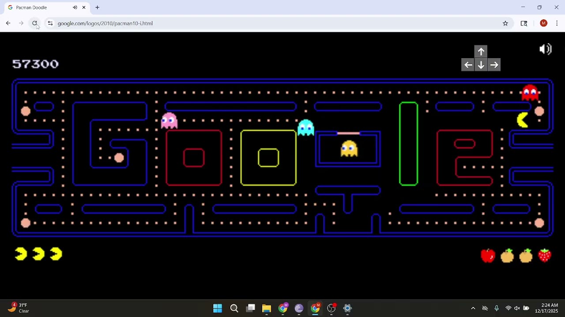Click the left arrow game control
Viewport: 565px width, 317px height.
(x=468, y=65)
